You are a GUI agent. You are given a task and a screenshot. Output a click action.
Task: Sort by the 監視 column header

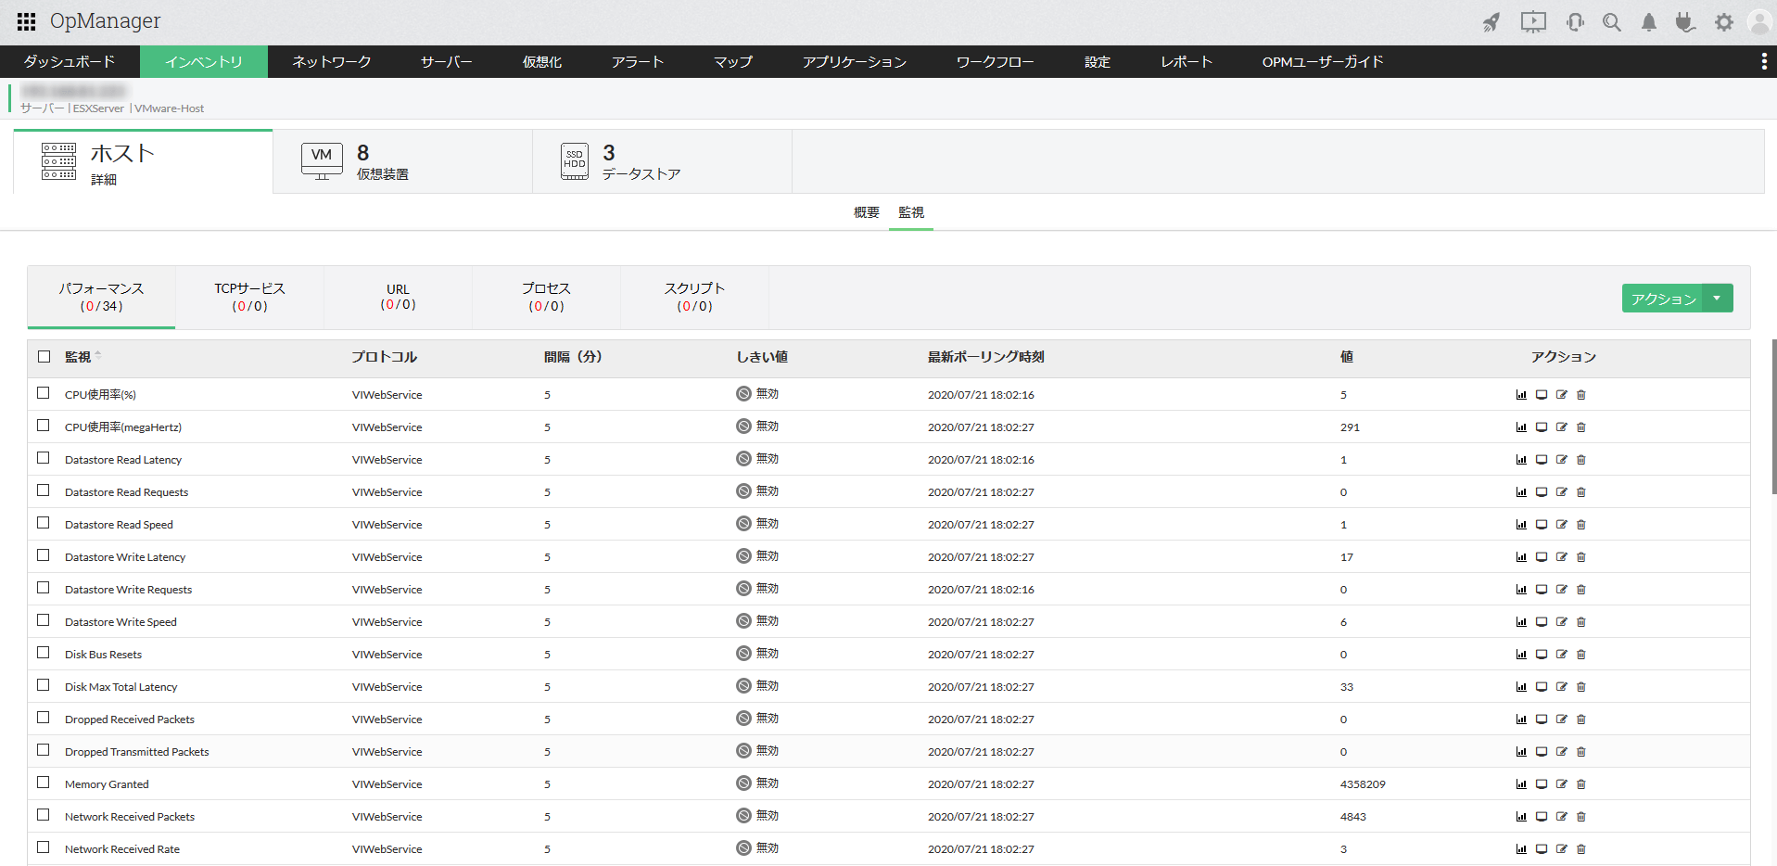(x=78, y=357)
